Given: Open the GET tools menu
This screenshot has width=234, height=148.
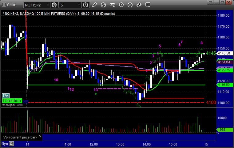Looking at the screenshot, I should point(112,5).
